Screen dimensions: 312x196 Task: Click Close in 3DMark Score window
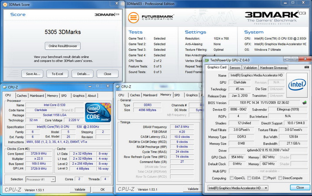pos(107,74)
